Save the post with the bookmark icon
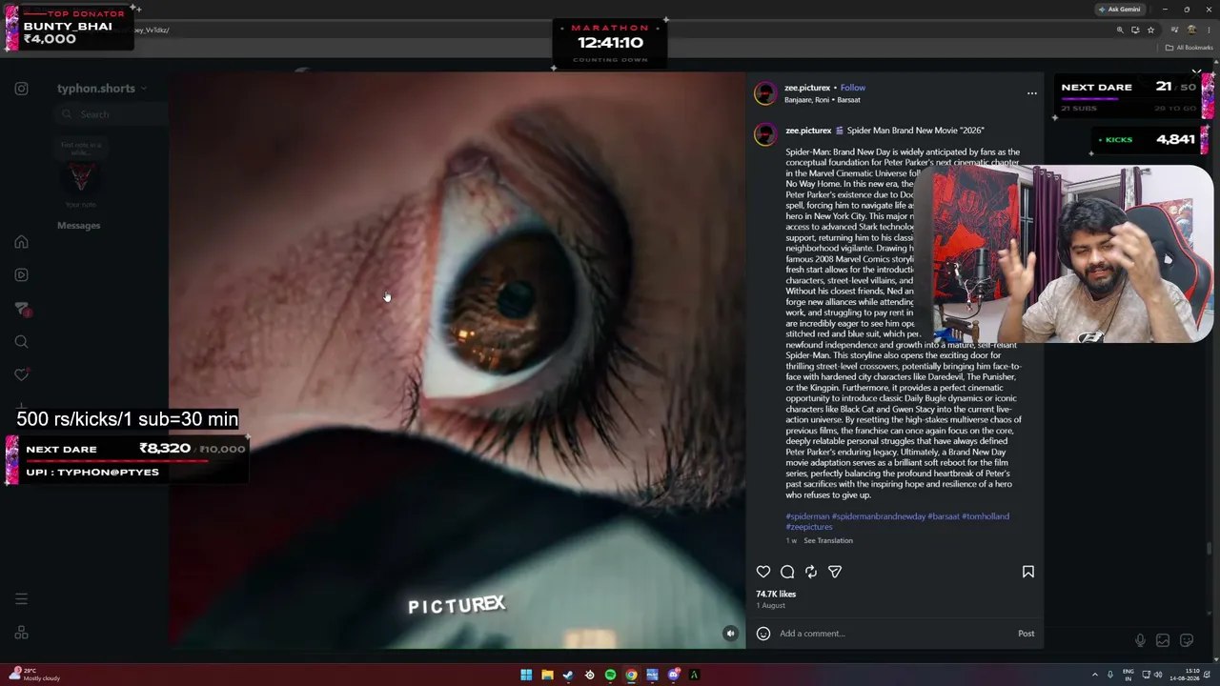This screenshot has width=1220, height=686. click(1028, 572)
